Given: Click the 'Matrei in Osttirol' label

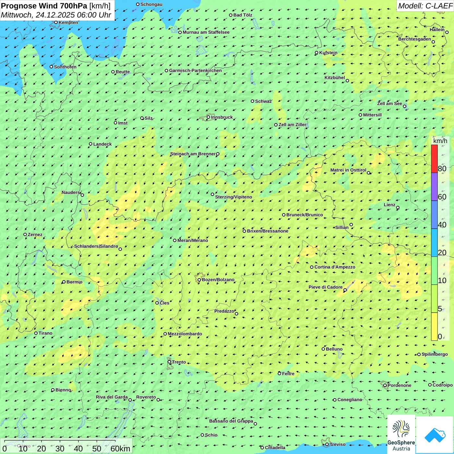Looking at the screenshot, I should tap(348, 170).
